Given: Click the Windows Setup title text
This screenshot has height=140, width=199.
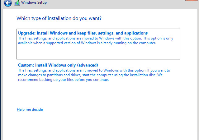Looking at the screenshot, I should pos(34,2).
